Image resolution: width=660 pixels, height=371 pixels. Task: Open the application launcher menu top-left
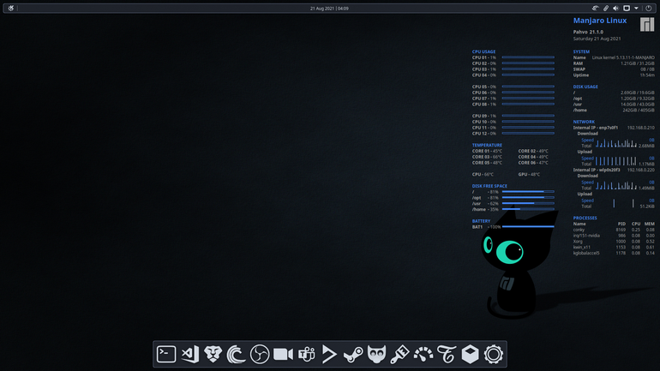11,8
